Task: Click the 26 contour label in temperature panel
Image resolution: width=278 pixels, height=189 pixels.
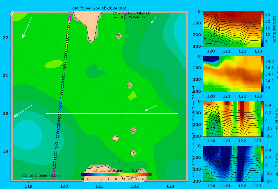Action: coord(217,17)
